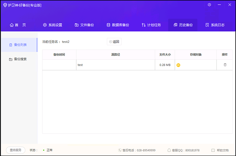Open the 系统日志 tab

(215, 25)
